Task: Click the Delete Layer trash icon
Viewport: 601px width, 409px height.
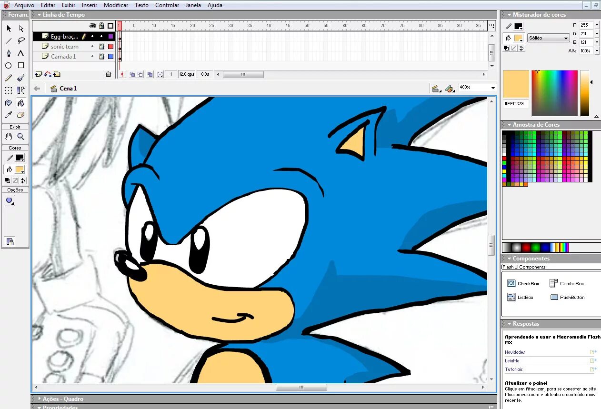Action: (x=108, y=74)
